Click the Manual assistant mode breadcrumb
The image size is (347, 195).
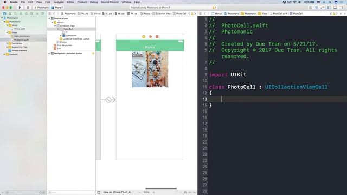[217, 14]
